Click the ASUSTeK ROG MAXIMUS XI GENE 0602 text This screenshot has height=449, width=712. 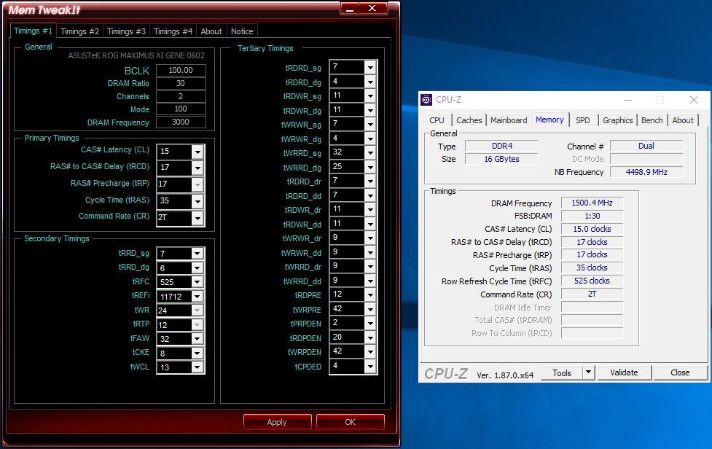(x=136, y=56)
